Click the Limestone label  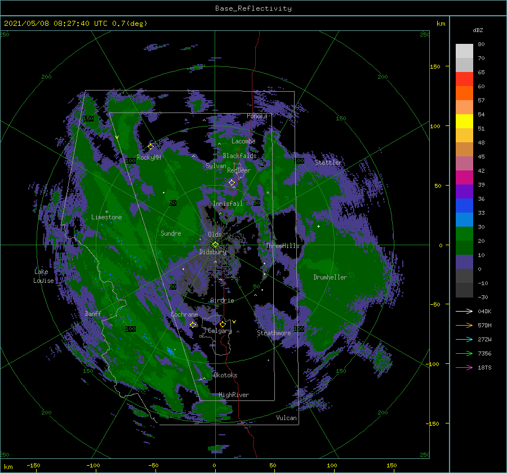tap(106, 217)
